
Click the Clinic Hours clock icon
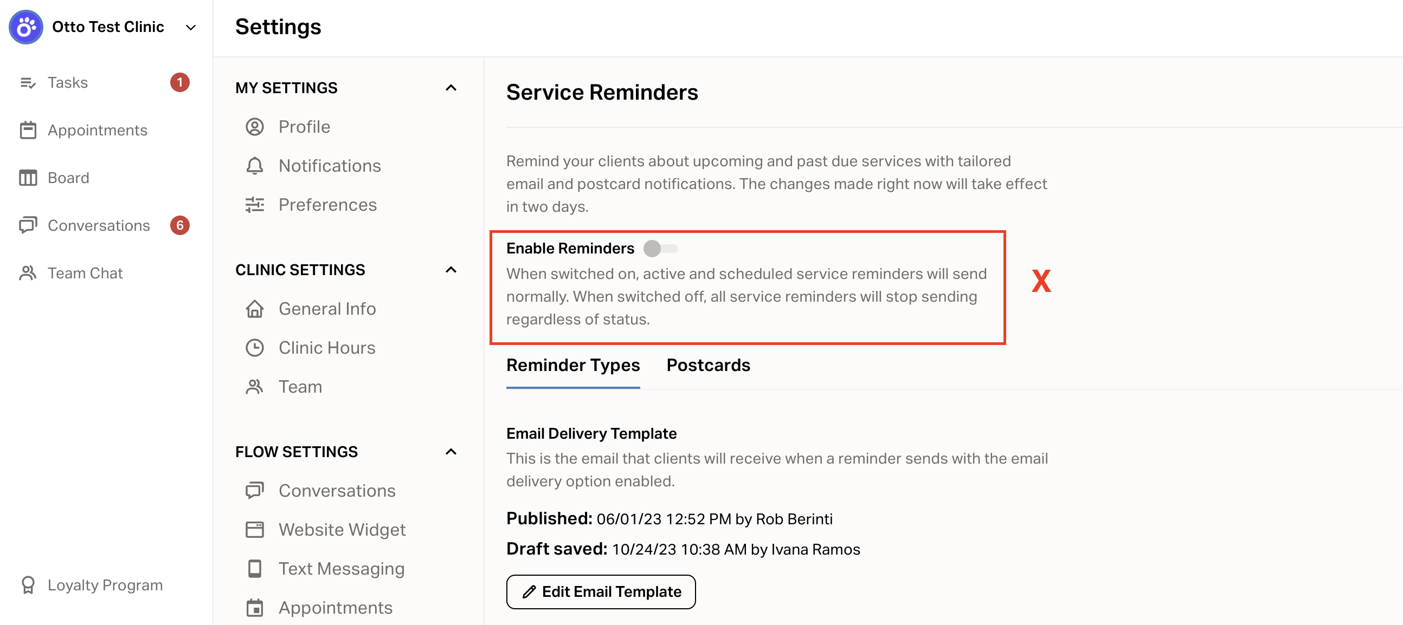tap(254, 348)
